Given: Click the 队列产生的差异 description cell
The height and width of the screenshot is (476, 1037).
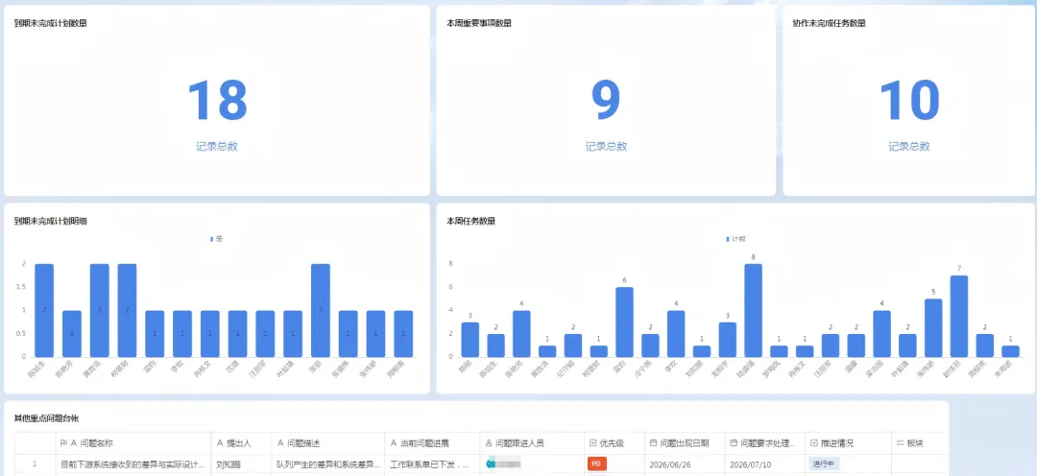Looking at the screenshot, I should click(x=328, y=464).
